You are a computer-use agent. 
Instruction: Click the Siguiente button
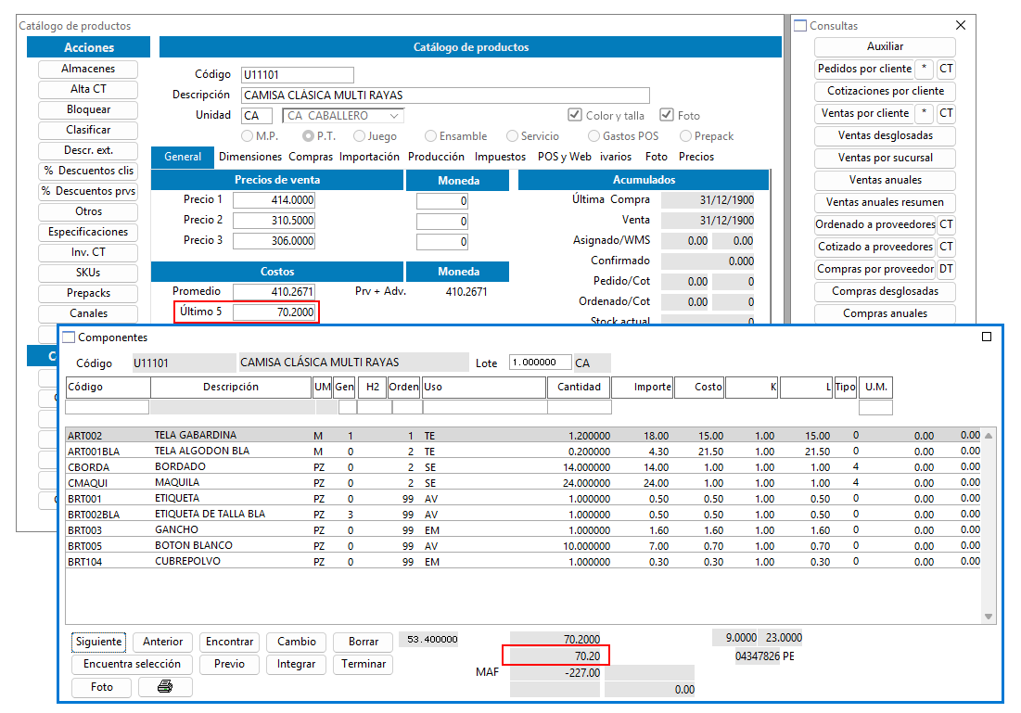click(x=98, y=642)
